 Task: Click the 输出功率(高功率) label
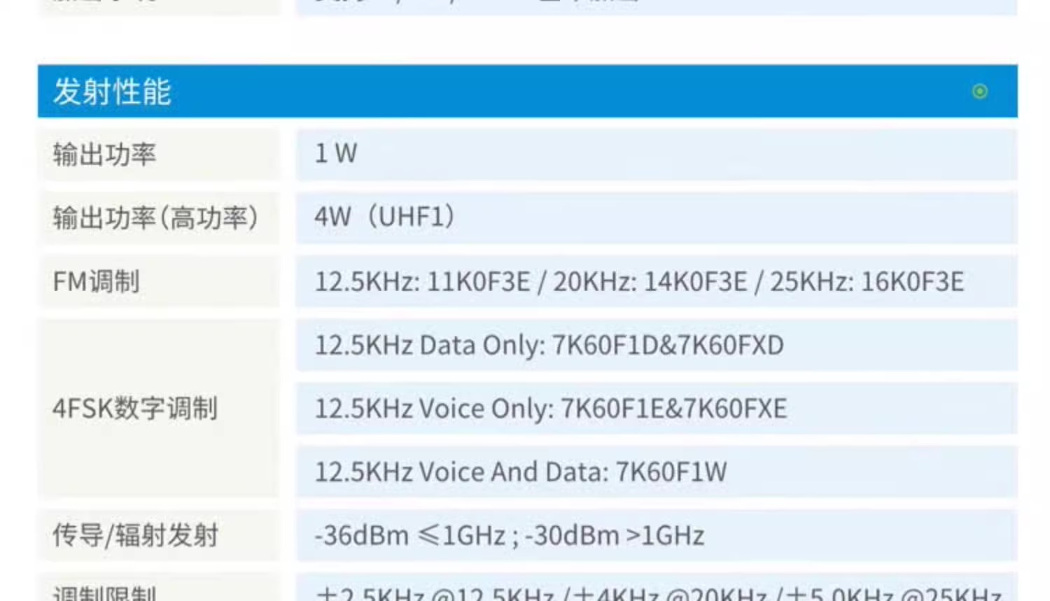click(155, 218)
